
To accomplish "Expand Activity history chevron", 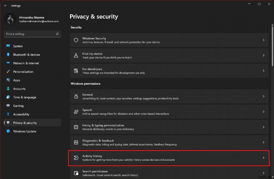I will tap(263, 158).
